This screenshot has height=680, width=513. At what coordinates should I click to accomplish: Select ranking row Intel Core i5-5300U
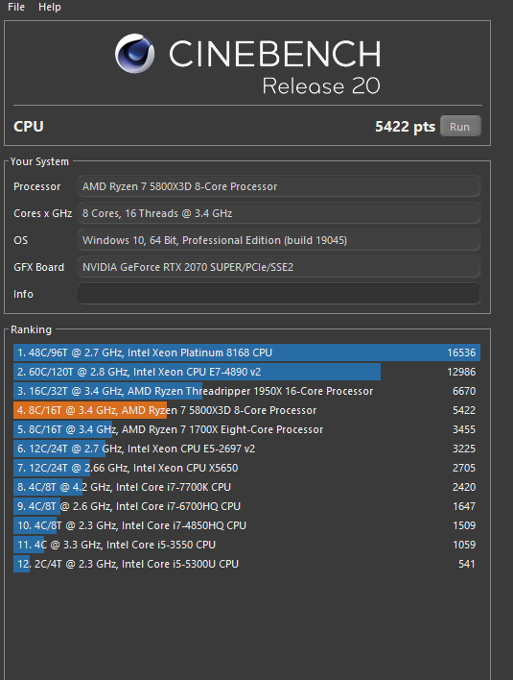click(246, 564)
